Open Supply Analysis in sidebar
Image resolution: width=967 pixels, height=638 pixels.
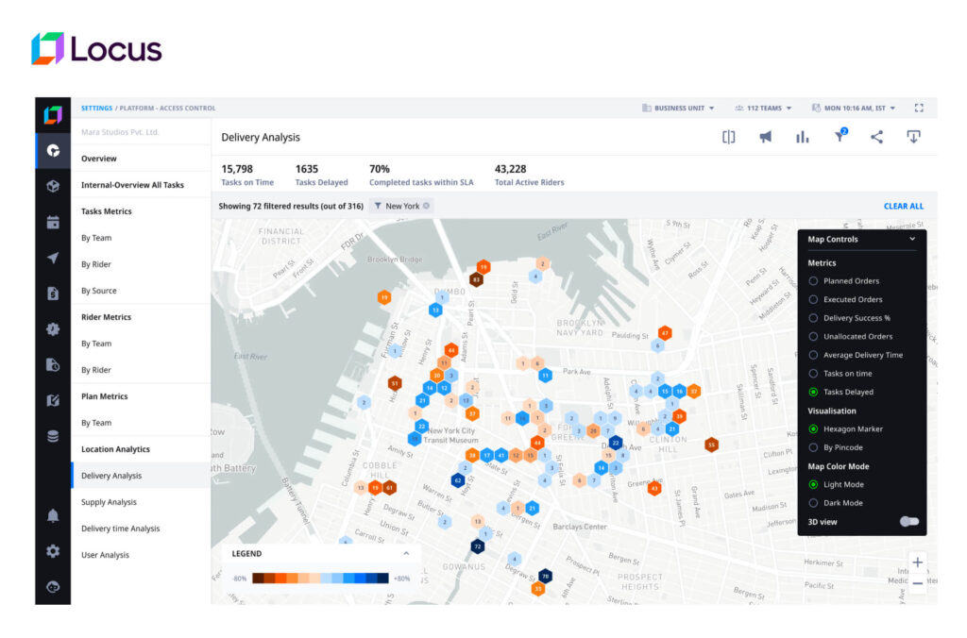(109, 502)
